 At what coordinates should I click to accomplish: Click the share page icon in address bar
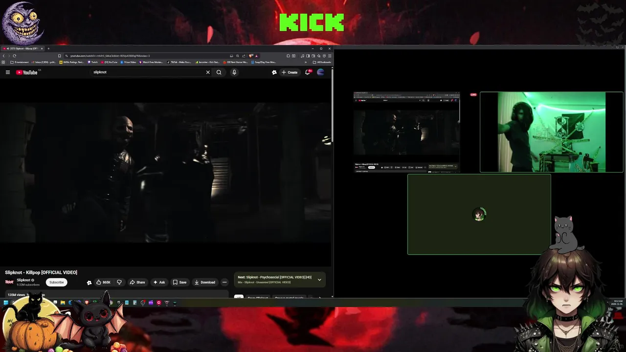pos(244,56)
